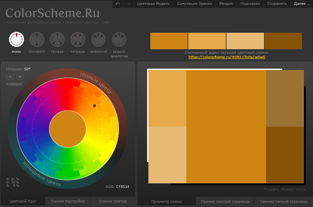Click the fourth dark brown top swatch
Image resolution: width=313 pixels, height=207 pixels.
tap(283, 41)
